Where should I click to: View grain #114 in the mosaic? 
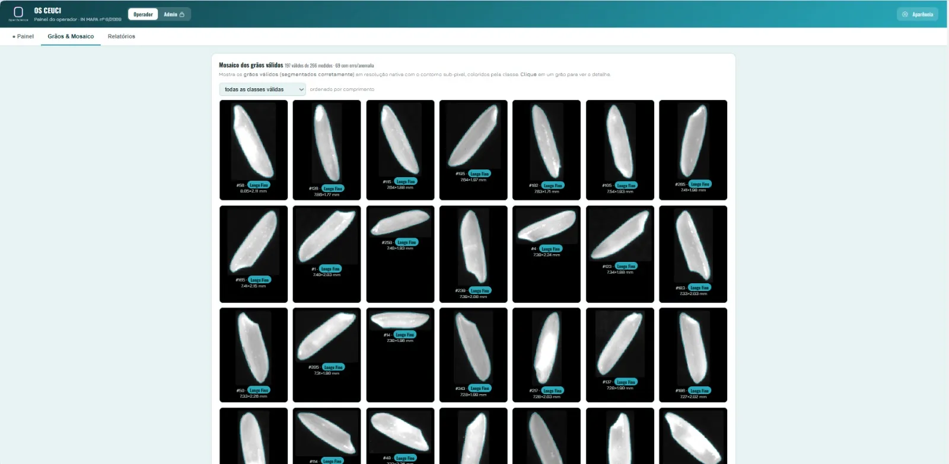(x=327, y=436)
